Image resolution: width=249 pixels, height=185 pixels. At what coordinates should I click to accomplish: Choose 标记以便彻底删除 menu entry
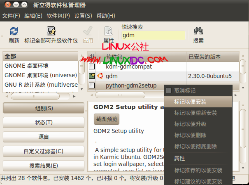tap(198, 146)
